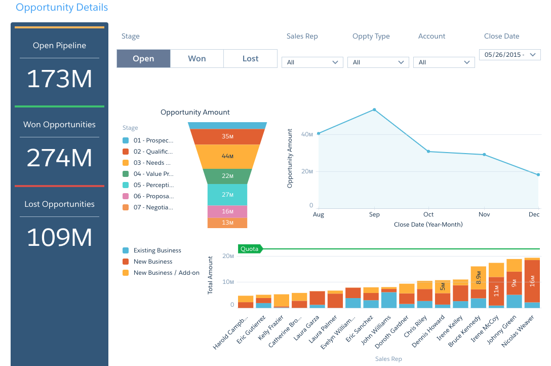Viewport: 551px width, 366px height.
Task: Open the Close Date picker showing 05/26/2015
Action: click(509, 54)
